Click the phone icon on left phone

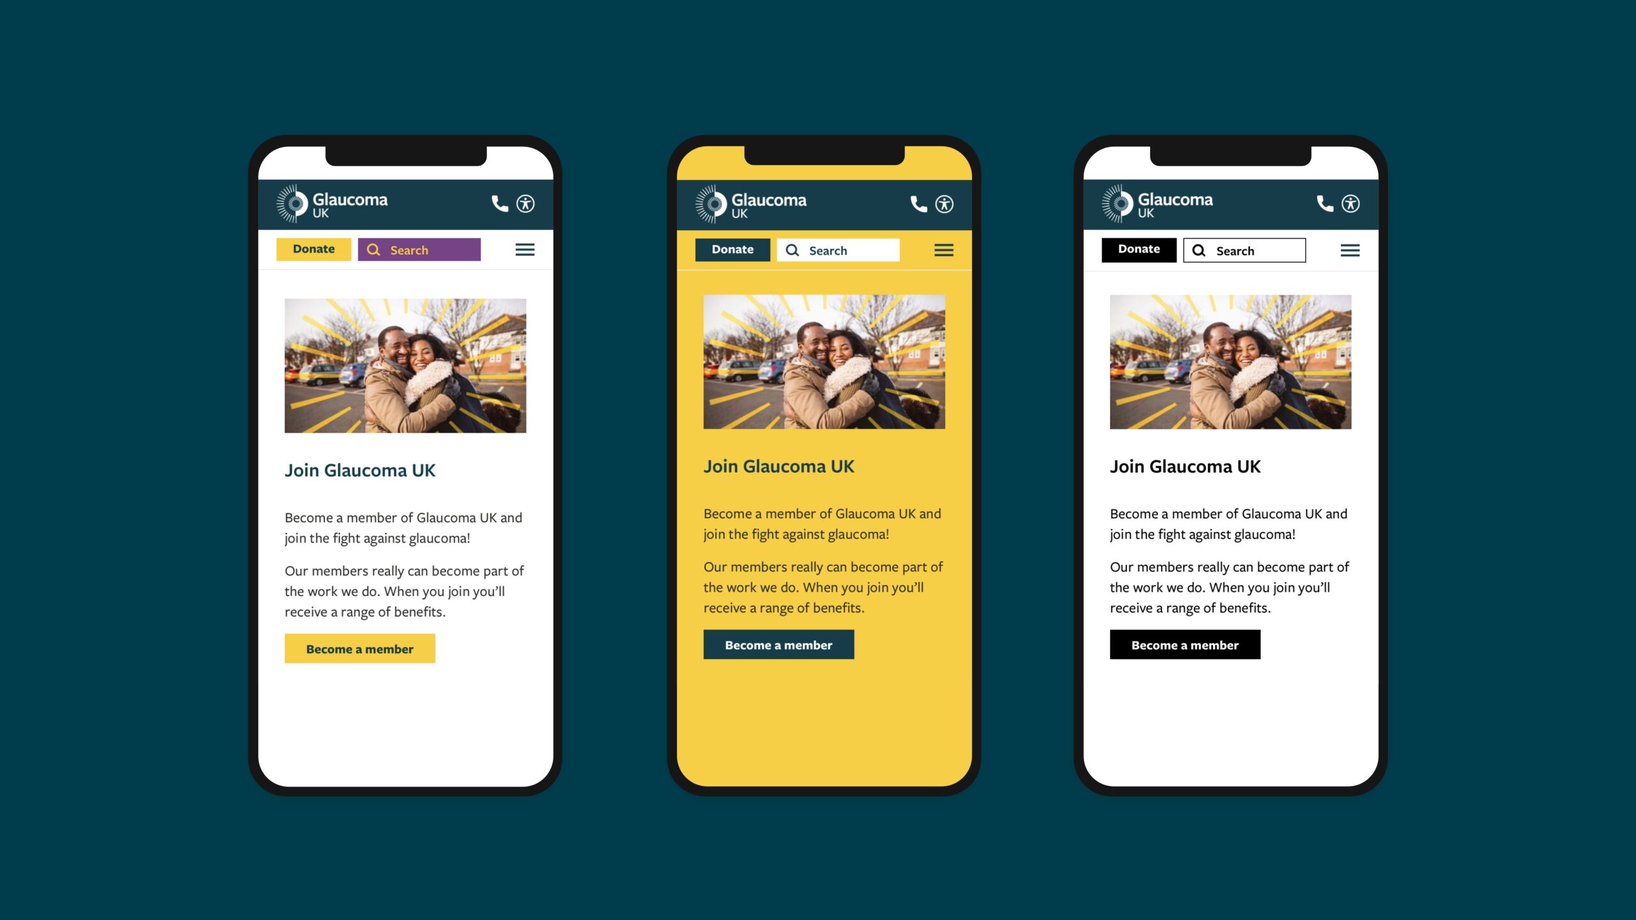click(x=498, y=203)
